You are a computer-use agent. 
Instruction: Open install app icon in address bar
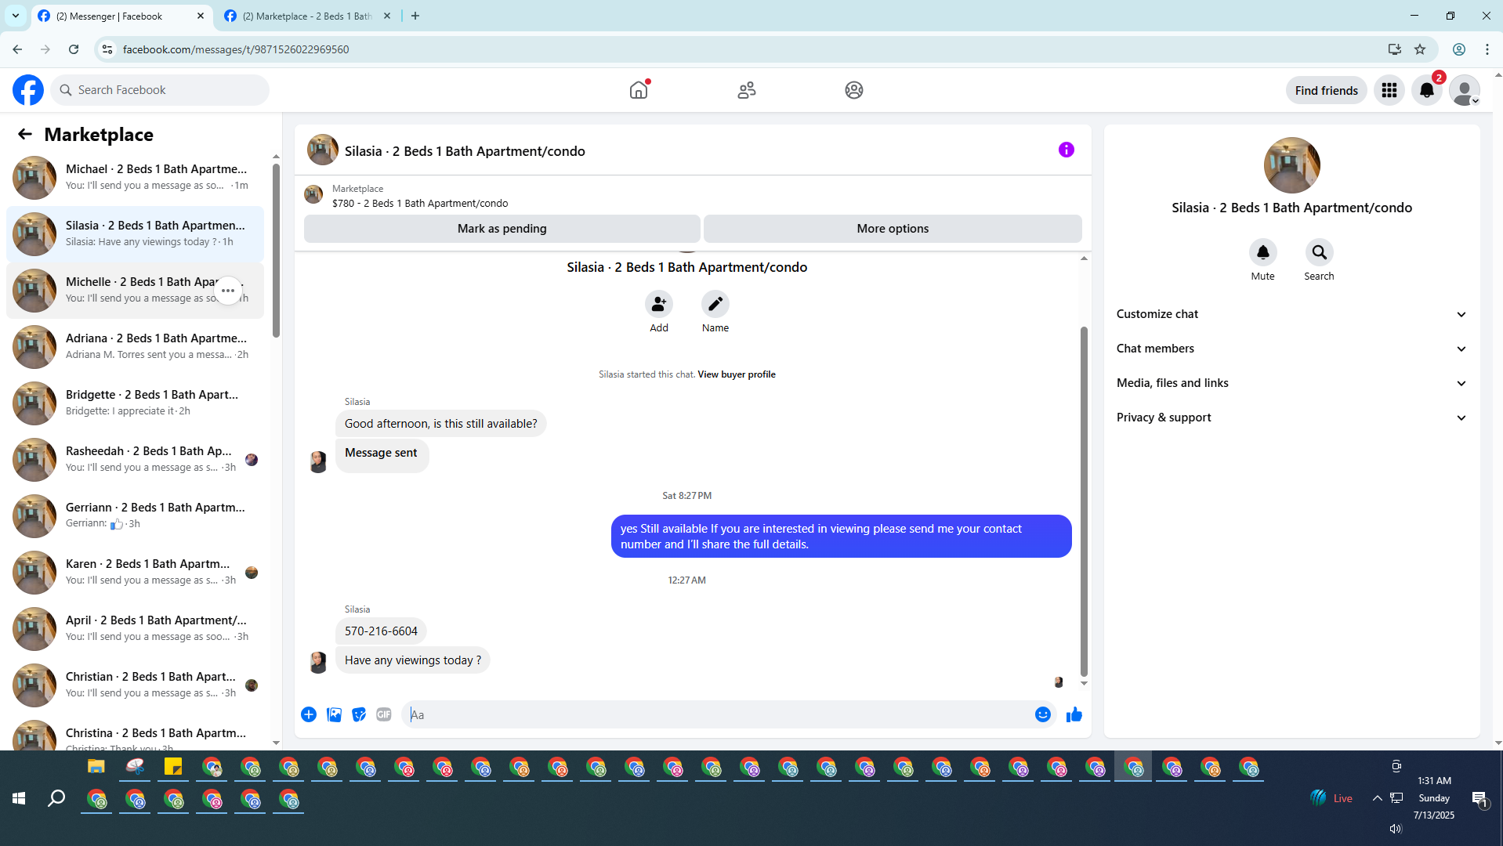coord(1394,49)
